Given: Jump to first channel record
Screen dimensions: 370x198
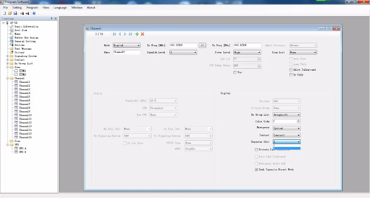Looking at the screenshot, I should (x=114, y=34).
